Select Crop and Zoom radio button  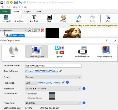click(26, 98)
